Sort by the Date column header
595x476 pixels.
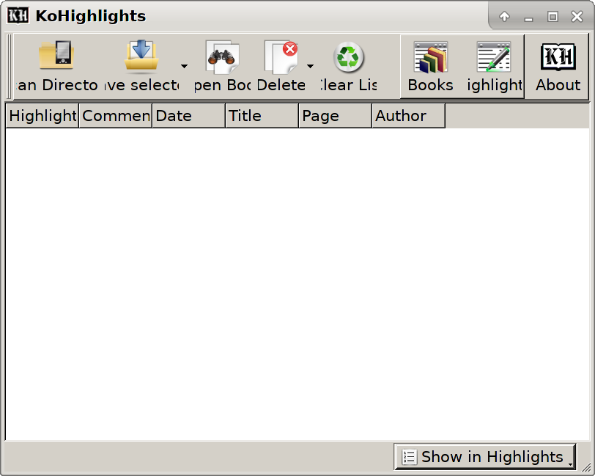click(x=188, y=115)
